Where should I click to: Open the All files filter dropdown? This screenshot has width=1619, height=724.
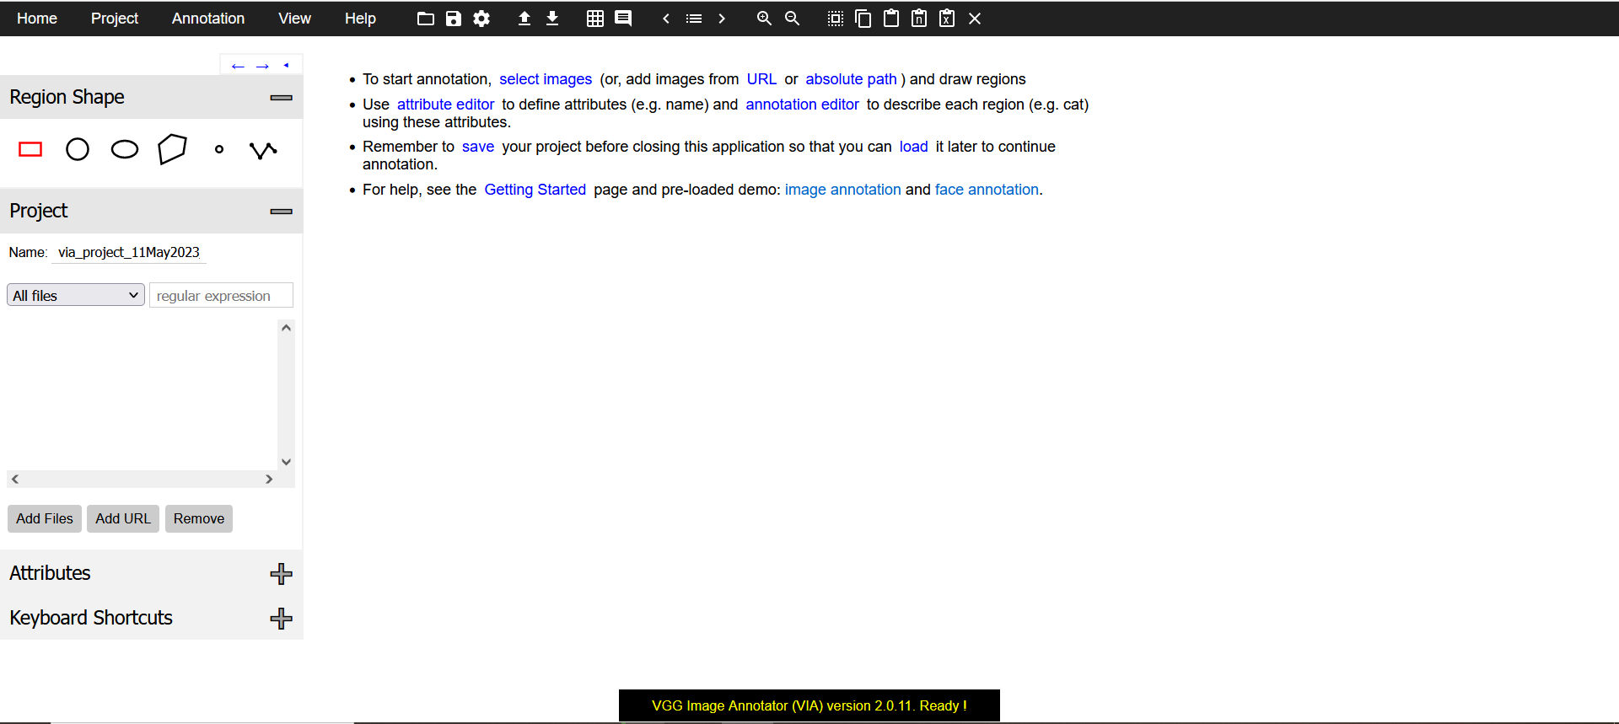76,295
